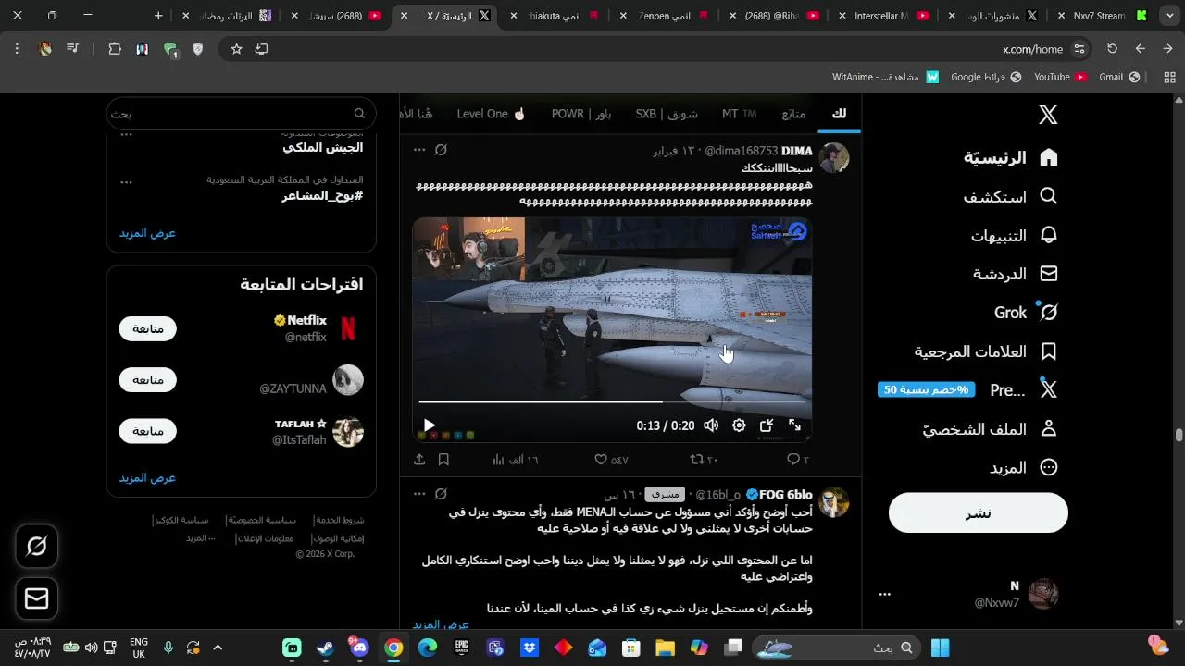Open video settings gear icon
This screenshot has width=1185, height=666.
739,425
